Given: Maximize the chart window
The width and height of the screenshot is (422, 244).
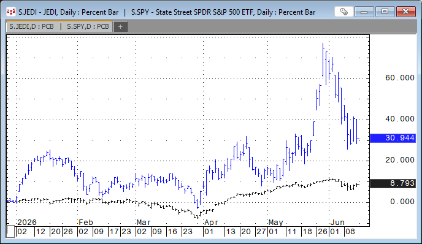Looking at the screenshot, I should pyautogui.click(x=385, y=12).
